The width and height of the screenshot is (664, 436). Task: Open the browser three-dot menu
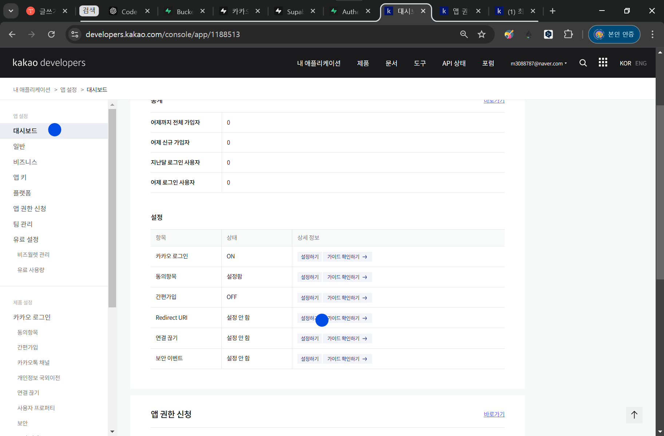click(652, 34)
